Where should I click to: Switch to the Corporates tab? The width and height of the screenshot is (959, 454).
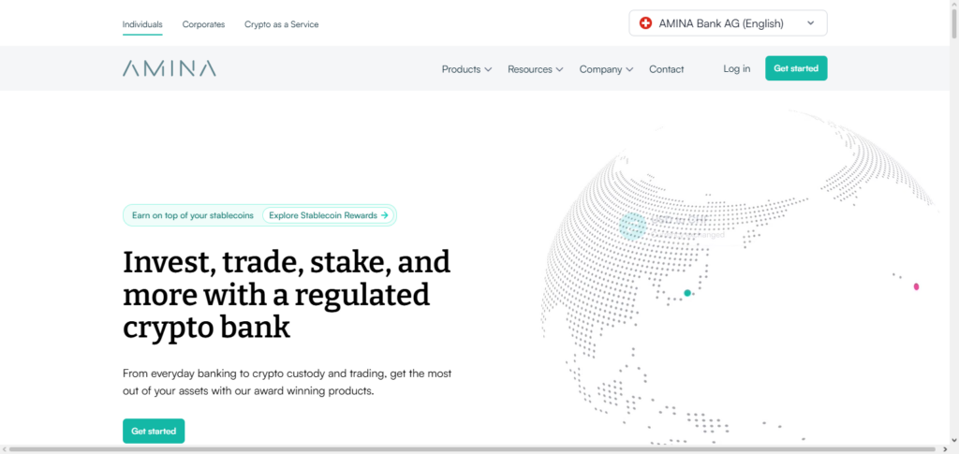click(203, 24)
